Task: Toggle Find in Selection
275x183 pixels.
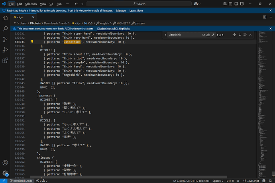Action: (245, 35)
